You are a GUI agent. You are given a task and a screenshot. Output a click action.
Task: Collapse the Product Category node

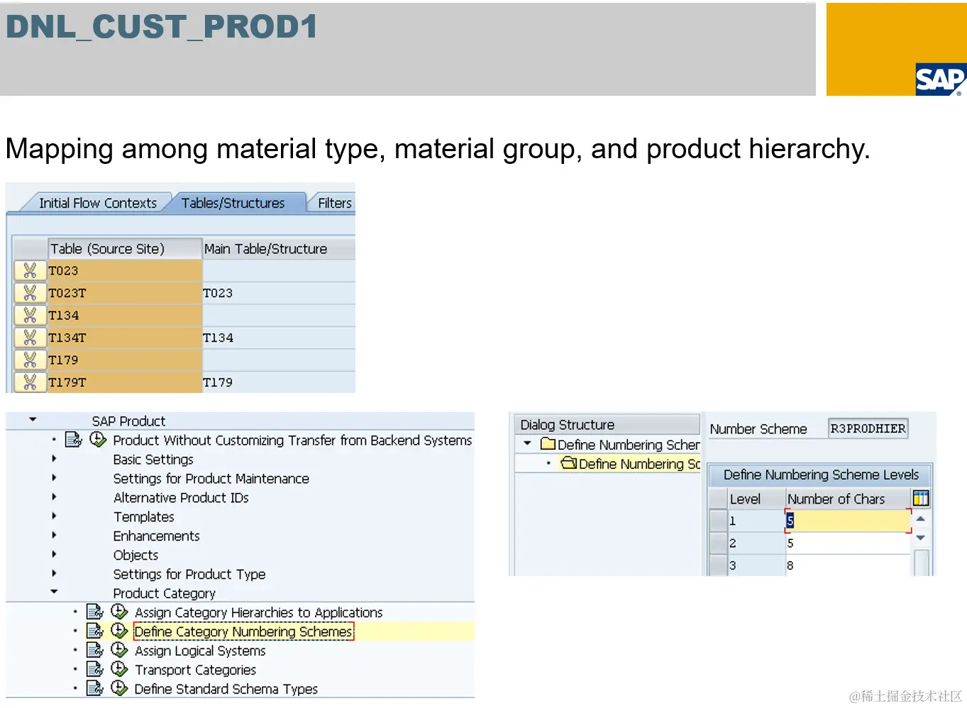(54, 592)
